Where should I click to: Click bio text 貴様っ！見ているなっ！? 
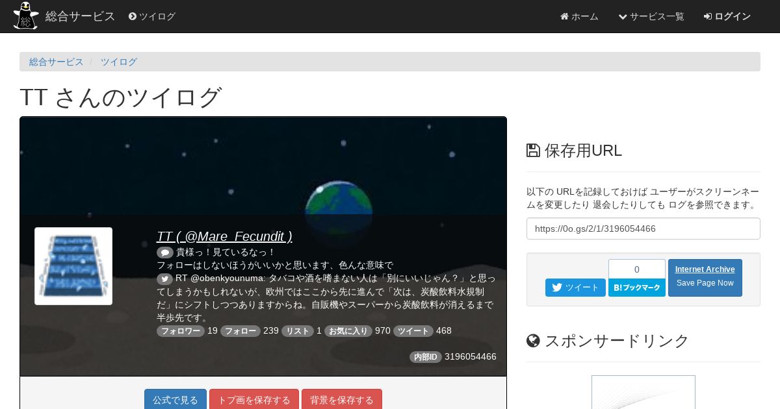(226, 253)
